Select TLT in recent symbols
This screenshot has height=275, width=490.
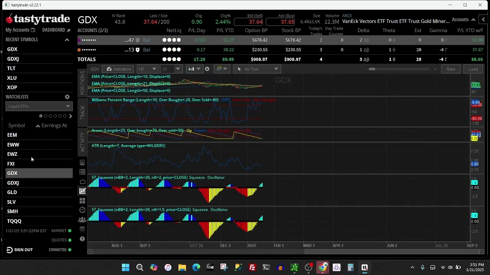[39, 68]
